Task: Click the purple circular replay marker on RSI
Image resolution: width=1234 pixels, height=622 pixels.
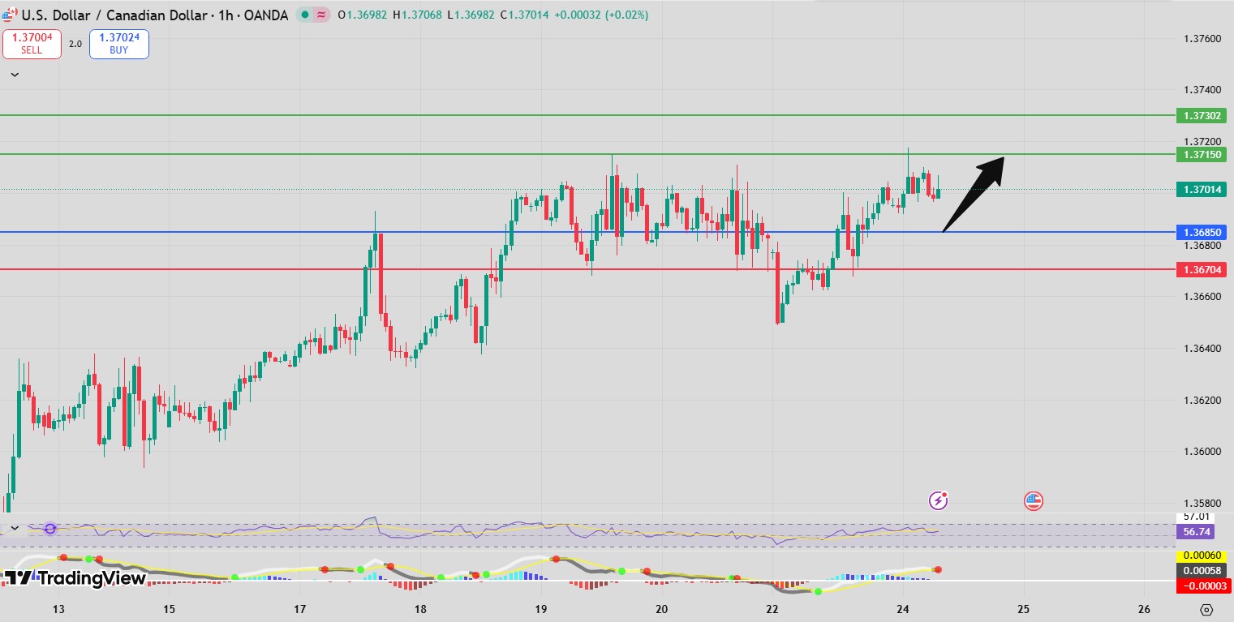Action: click(50, 529)
